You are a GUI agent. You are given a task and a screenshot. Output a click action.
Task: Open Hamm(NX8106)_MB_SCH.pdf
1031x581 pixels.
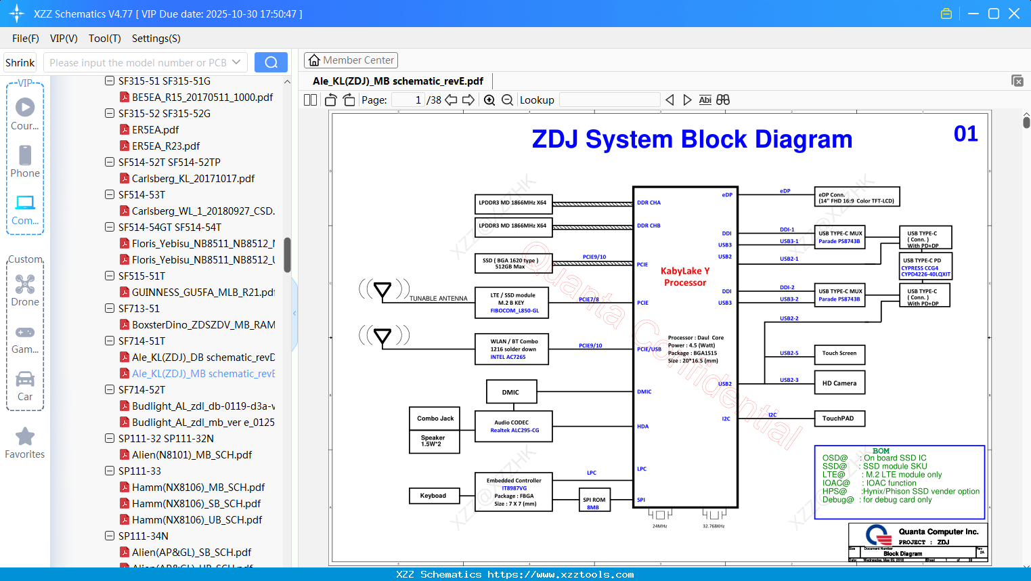pyautogui.click(x=198, y=487)
